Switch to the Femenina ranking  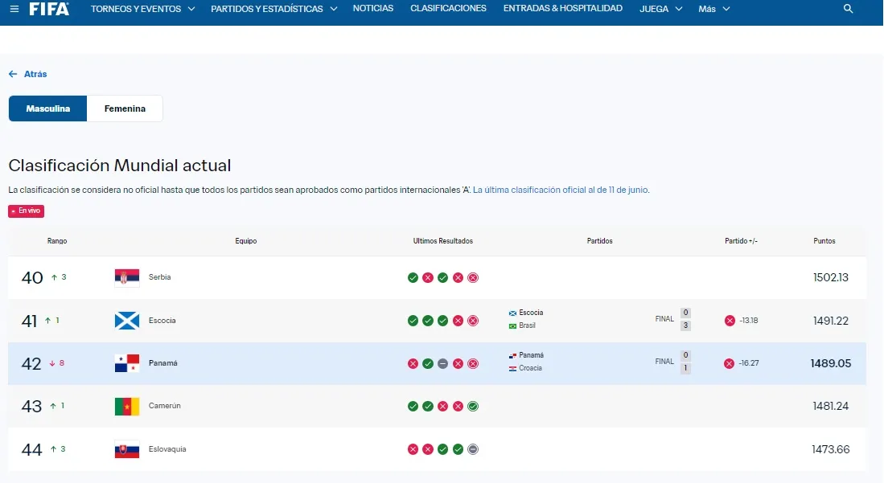125,108
